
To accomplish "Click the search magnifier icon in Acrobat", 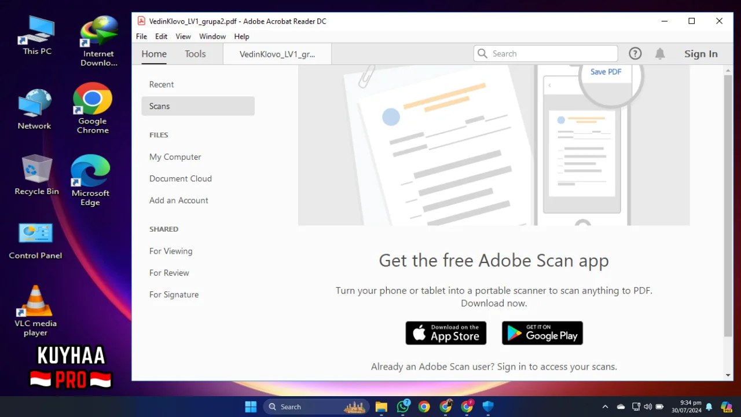I will click(x=482, y=53).
